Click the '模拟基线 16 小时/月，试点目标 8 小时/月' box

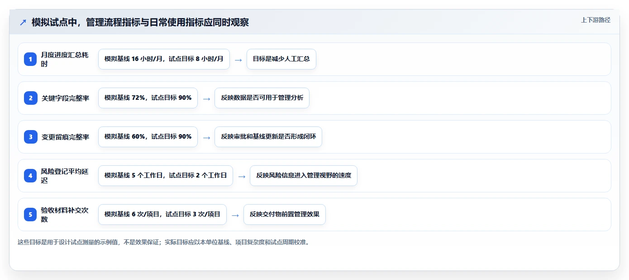(x=164, y=59)
